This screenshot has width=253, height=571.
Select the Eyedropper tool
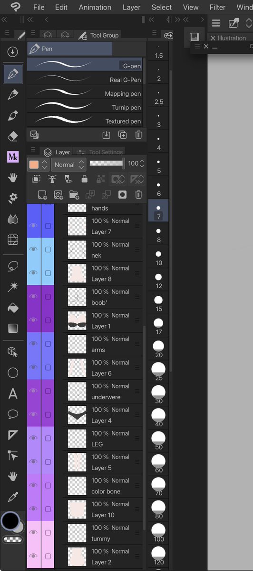pos(13,497)
